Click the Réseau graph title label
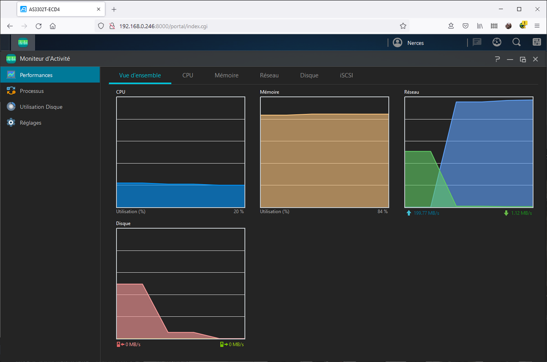 (412, 92)
